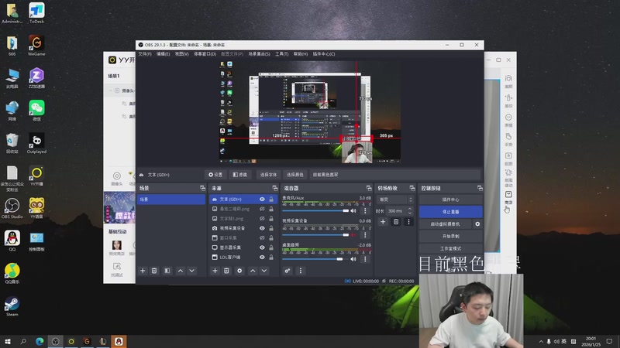Pop out the 控制按钮 dock panel
Image resolution: width=620 pixels, height=348 pixels.
pos(480,188)
